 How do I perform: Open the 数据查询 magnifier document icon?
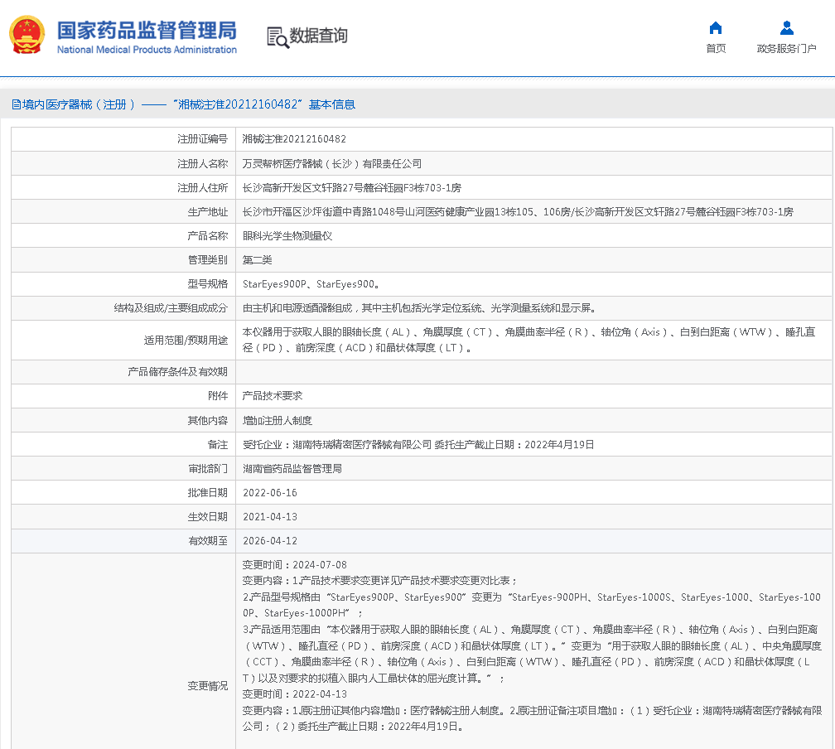(x=277, y=36)
